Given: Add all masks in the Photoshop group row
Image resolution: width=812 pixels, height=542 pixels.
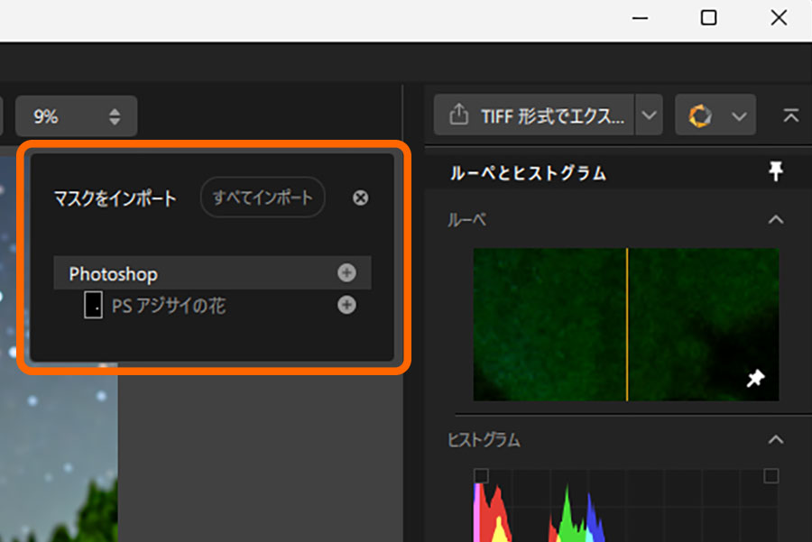Looking at the screenshot, I should tap(346, 272).
